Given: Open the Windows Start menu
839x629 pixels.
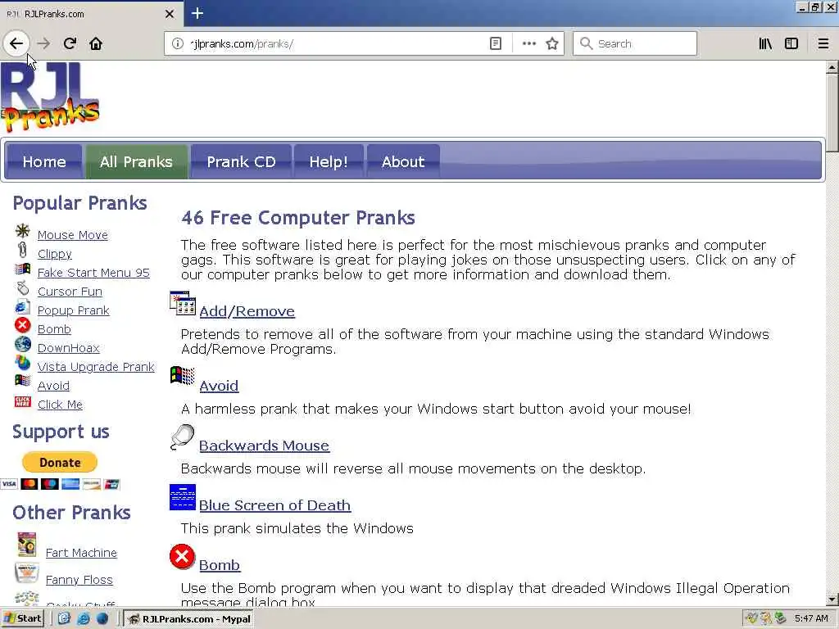Looking at the screenshot, I should [x=22, y=618].
